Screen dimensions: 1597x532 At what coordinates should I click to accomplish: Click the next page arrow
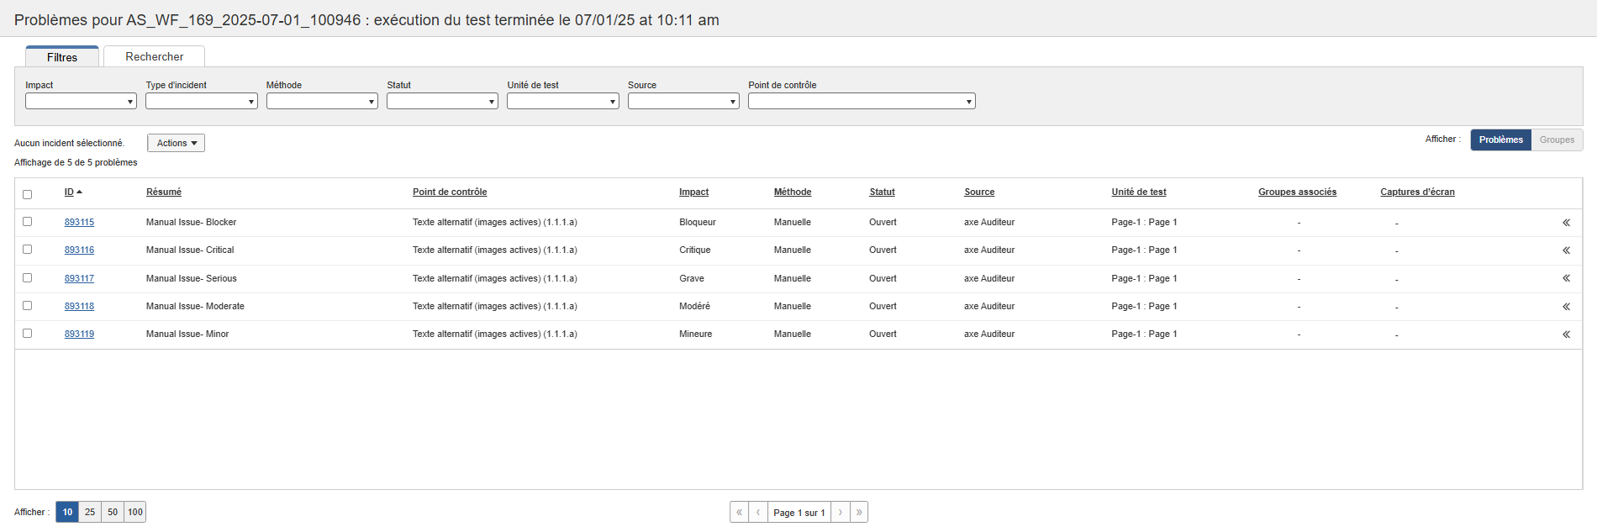pos(840,512)
